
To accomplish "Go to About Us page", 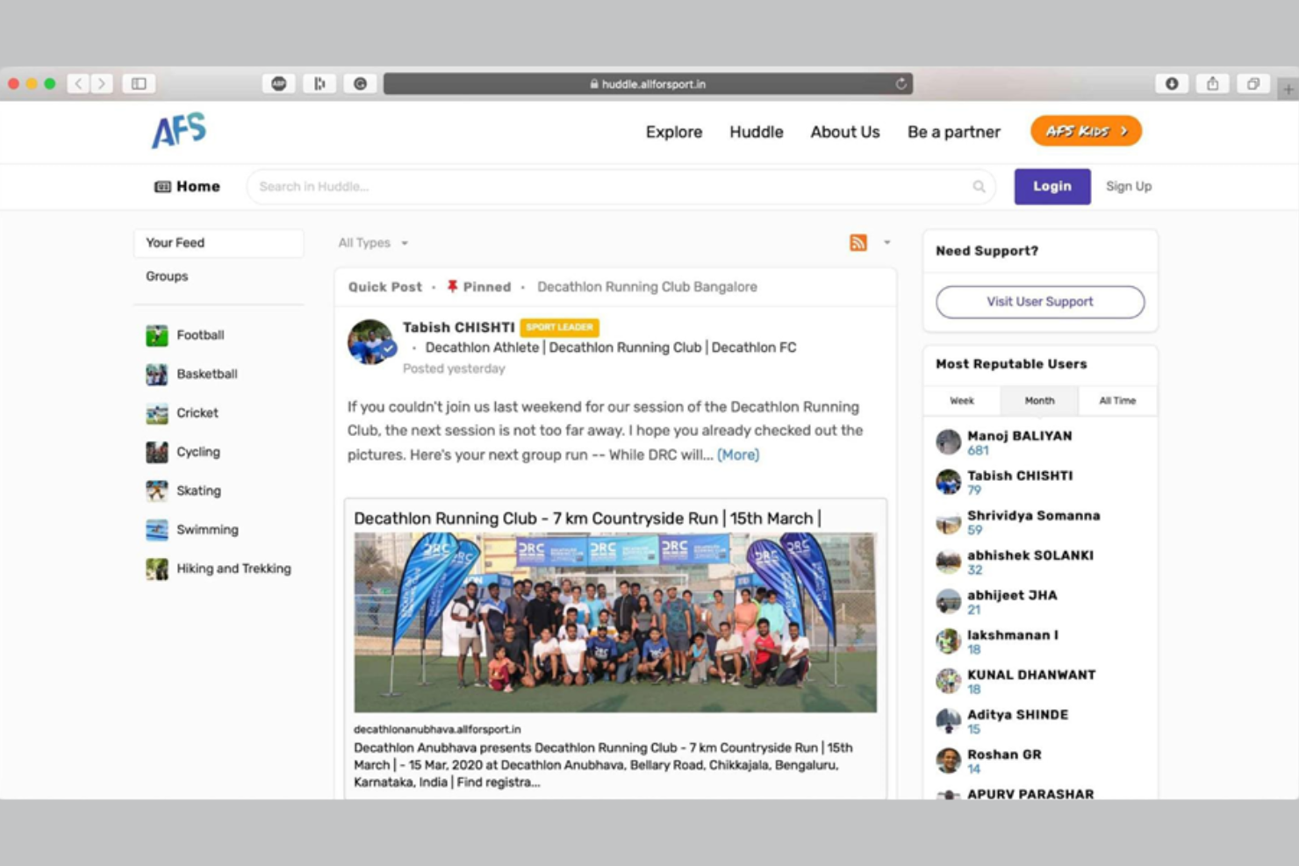I will (x=845, y=132).
